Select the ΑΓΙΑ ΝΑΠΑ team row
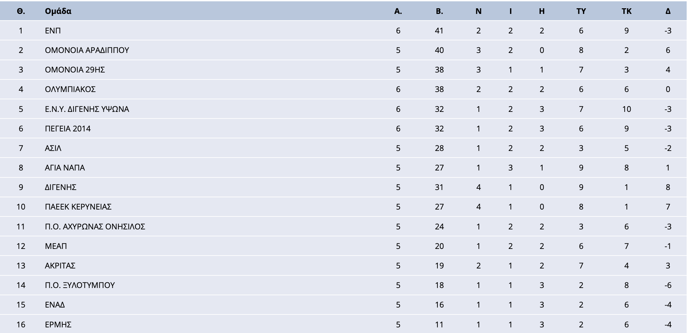 pyautogui.click(x=343, y=167)
